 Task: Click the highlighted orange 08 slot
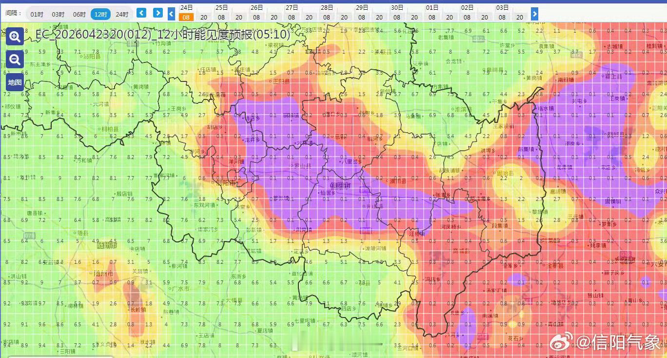185,17
